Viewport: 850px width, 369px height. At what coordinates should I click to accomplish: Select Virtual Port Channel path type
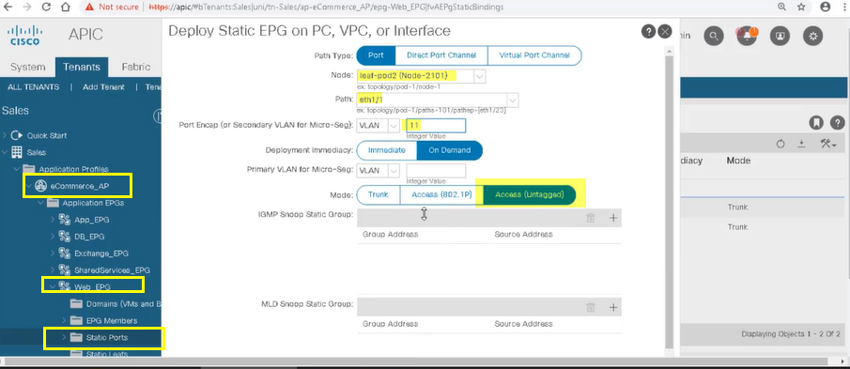pos(534,55)
